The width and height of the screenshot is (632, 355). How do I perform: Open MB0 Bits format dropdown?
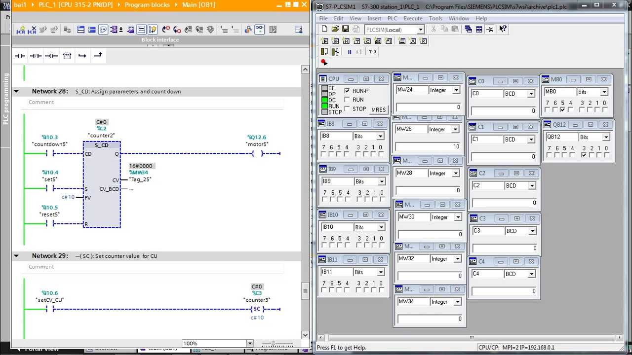[x=604, y=92]
